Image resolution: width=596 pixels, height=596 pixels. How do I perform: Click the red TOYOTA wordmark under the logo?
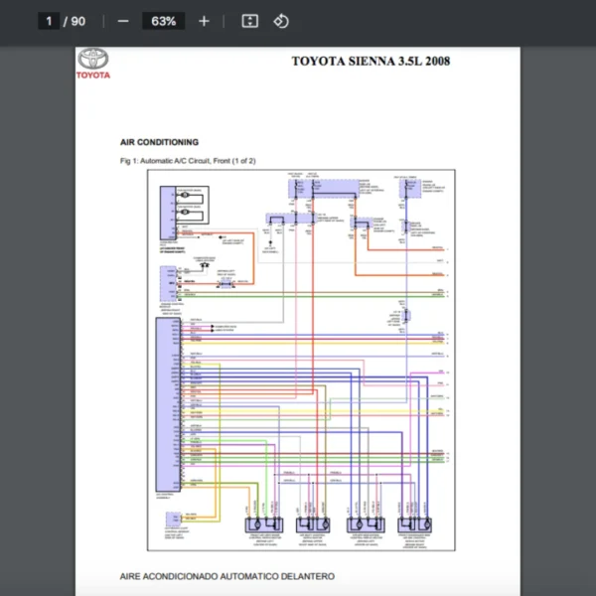point(93,75)
